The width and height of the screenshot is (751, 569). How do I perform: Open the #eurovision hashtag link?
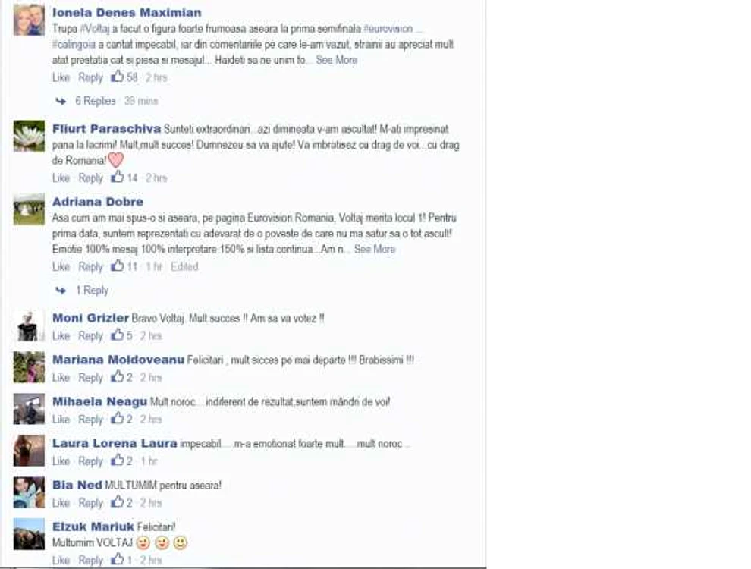coord(388,29)
